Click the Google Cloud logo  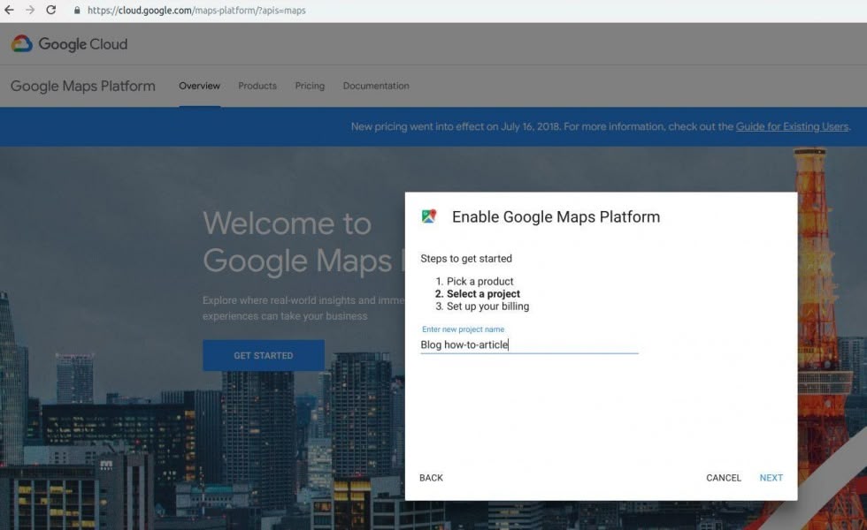[x=69, y=43]
